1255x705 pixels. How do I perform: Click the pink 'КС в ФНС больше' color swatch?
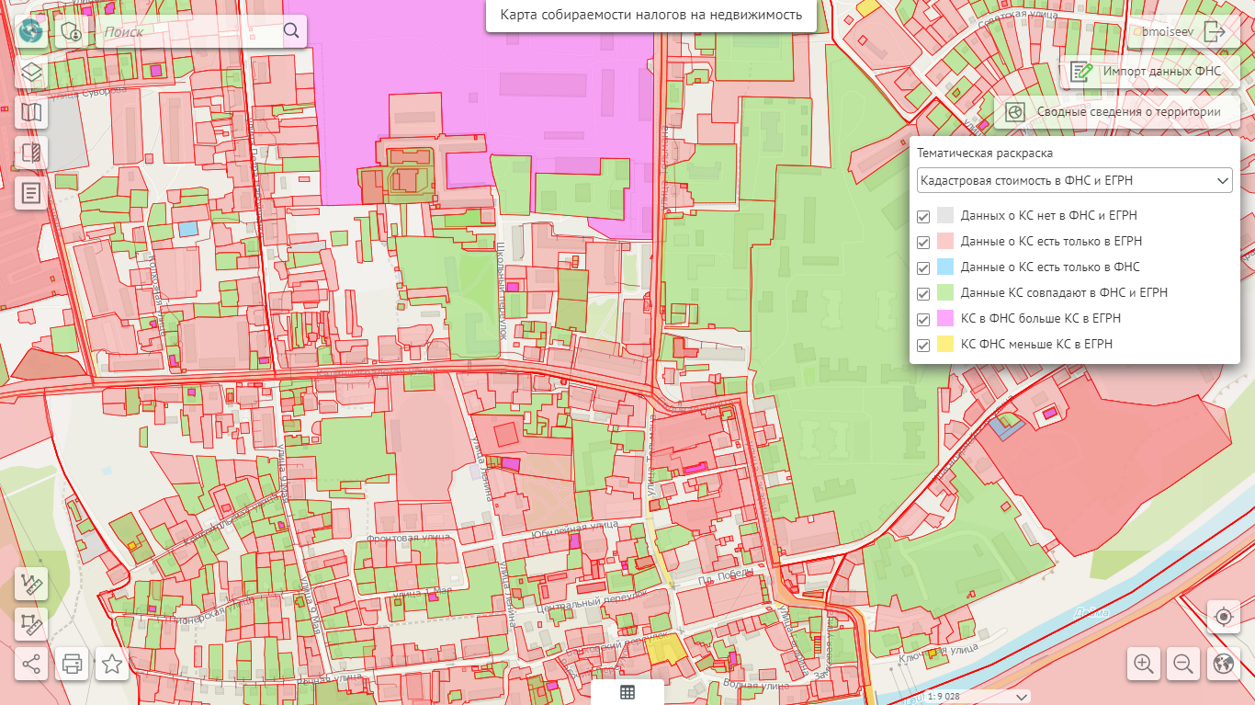945,319
